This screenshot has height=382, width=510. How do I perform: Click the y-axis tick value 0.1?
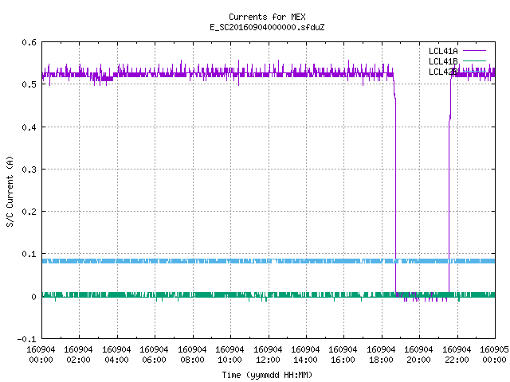29,254
